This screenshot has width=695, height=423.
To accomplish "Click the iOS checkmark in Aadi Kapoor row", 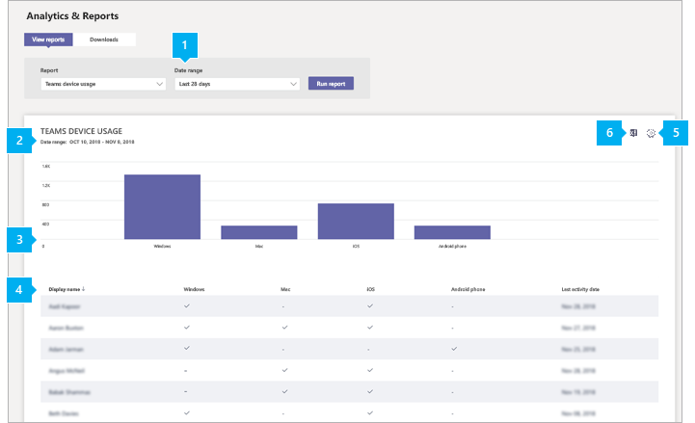I will (x=370, y=306).
